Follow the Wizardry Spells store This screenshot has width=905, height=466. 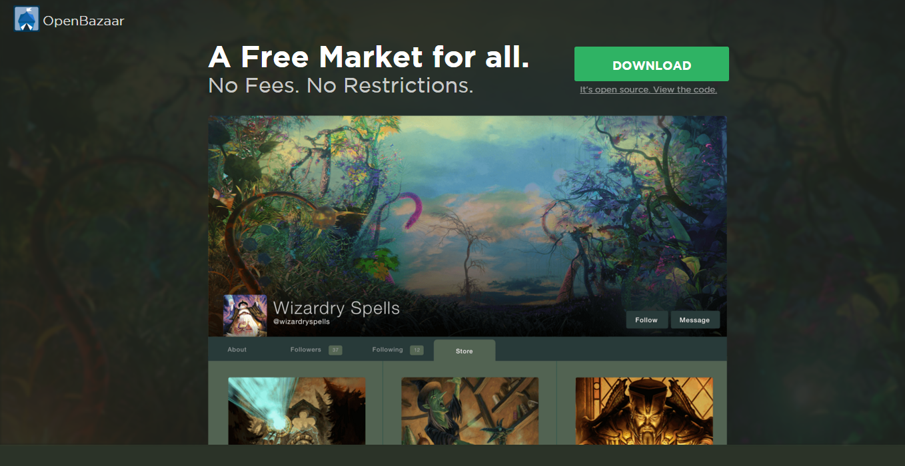646,320
